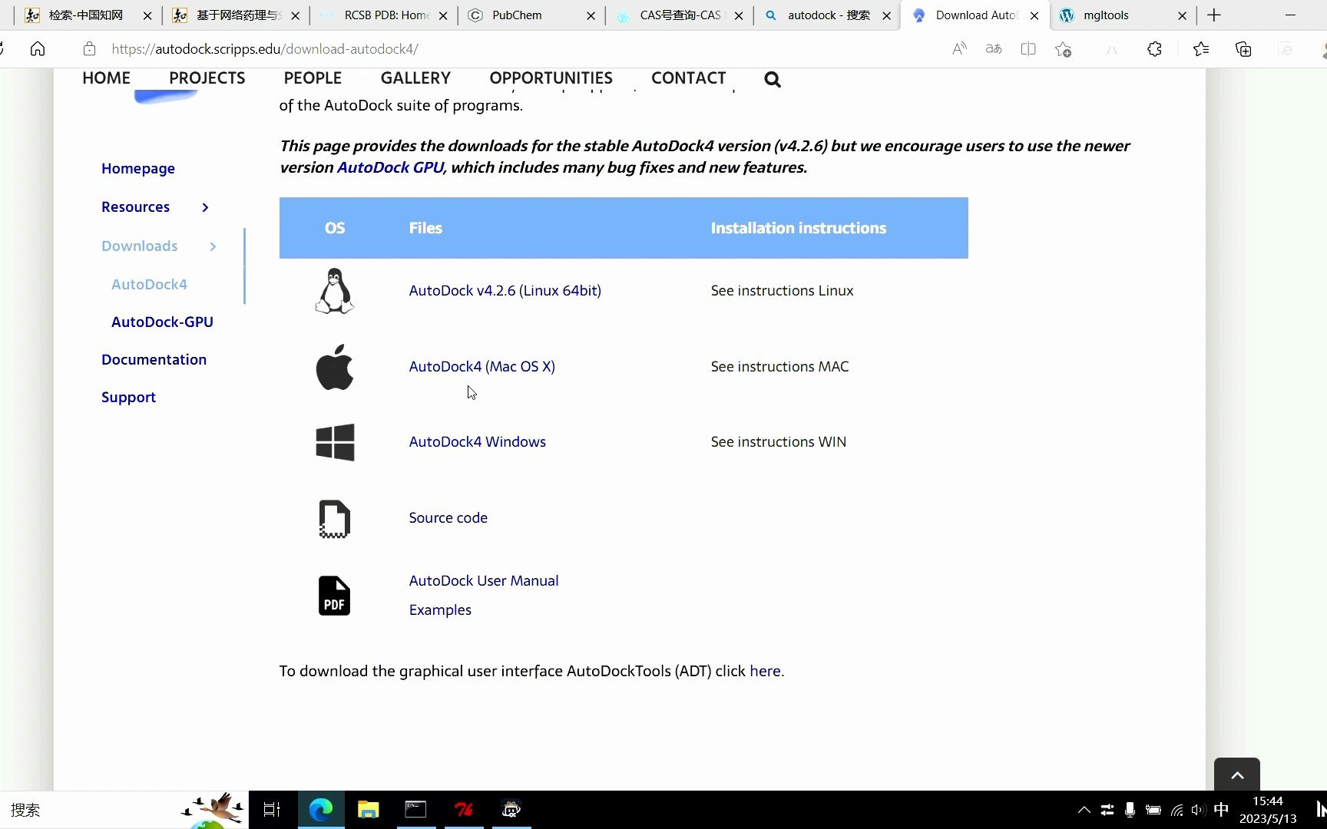Image resolution: width=1327 pixels, height=829 pixels.
Task: Click the Windows logo icon in table
Action: [x=335, y=442]
